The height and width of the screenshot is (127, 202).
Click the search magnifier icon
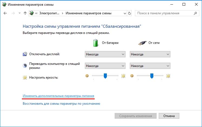click(195, 13)
